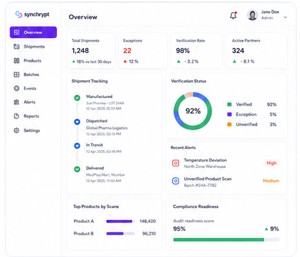
Task: Click the Unverified Product Scan alert icon
Action: pos(175,181)
